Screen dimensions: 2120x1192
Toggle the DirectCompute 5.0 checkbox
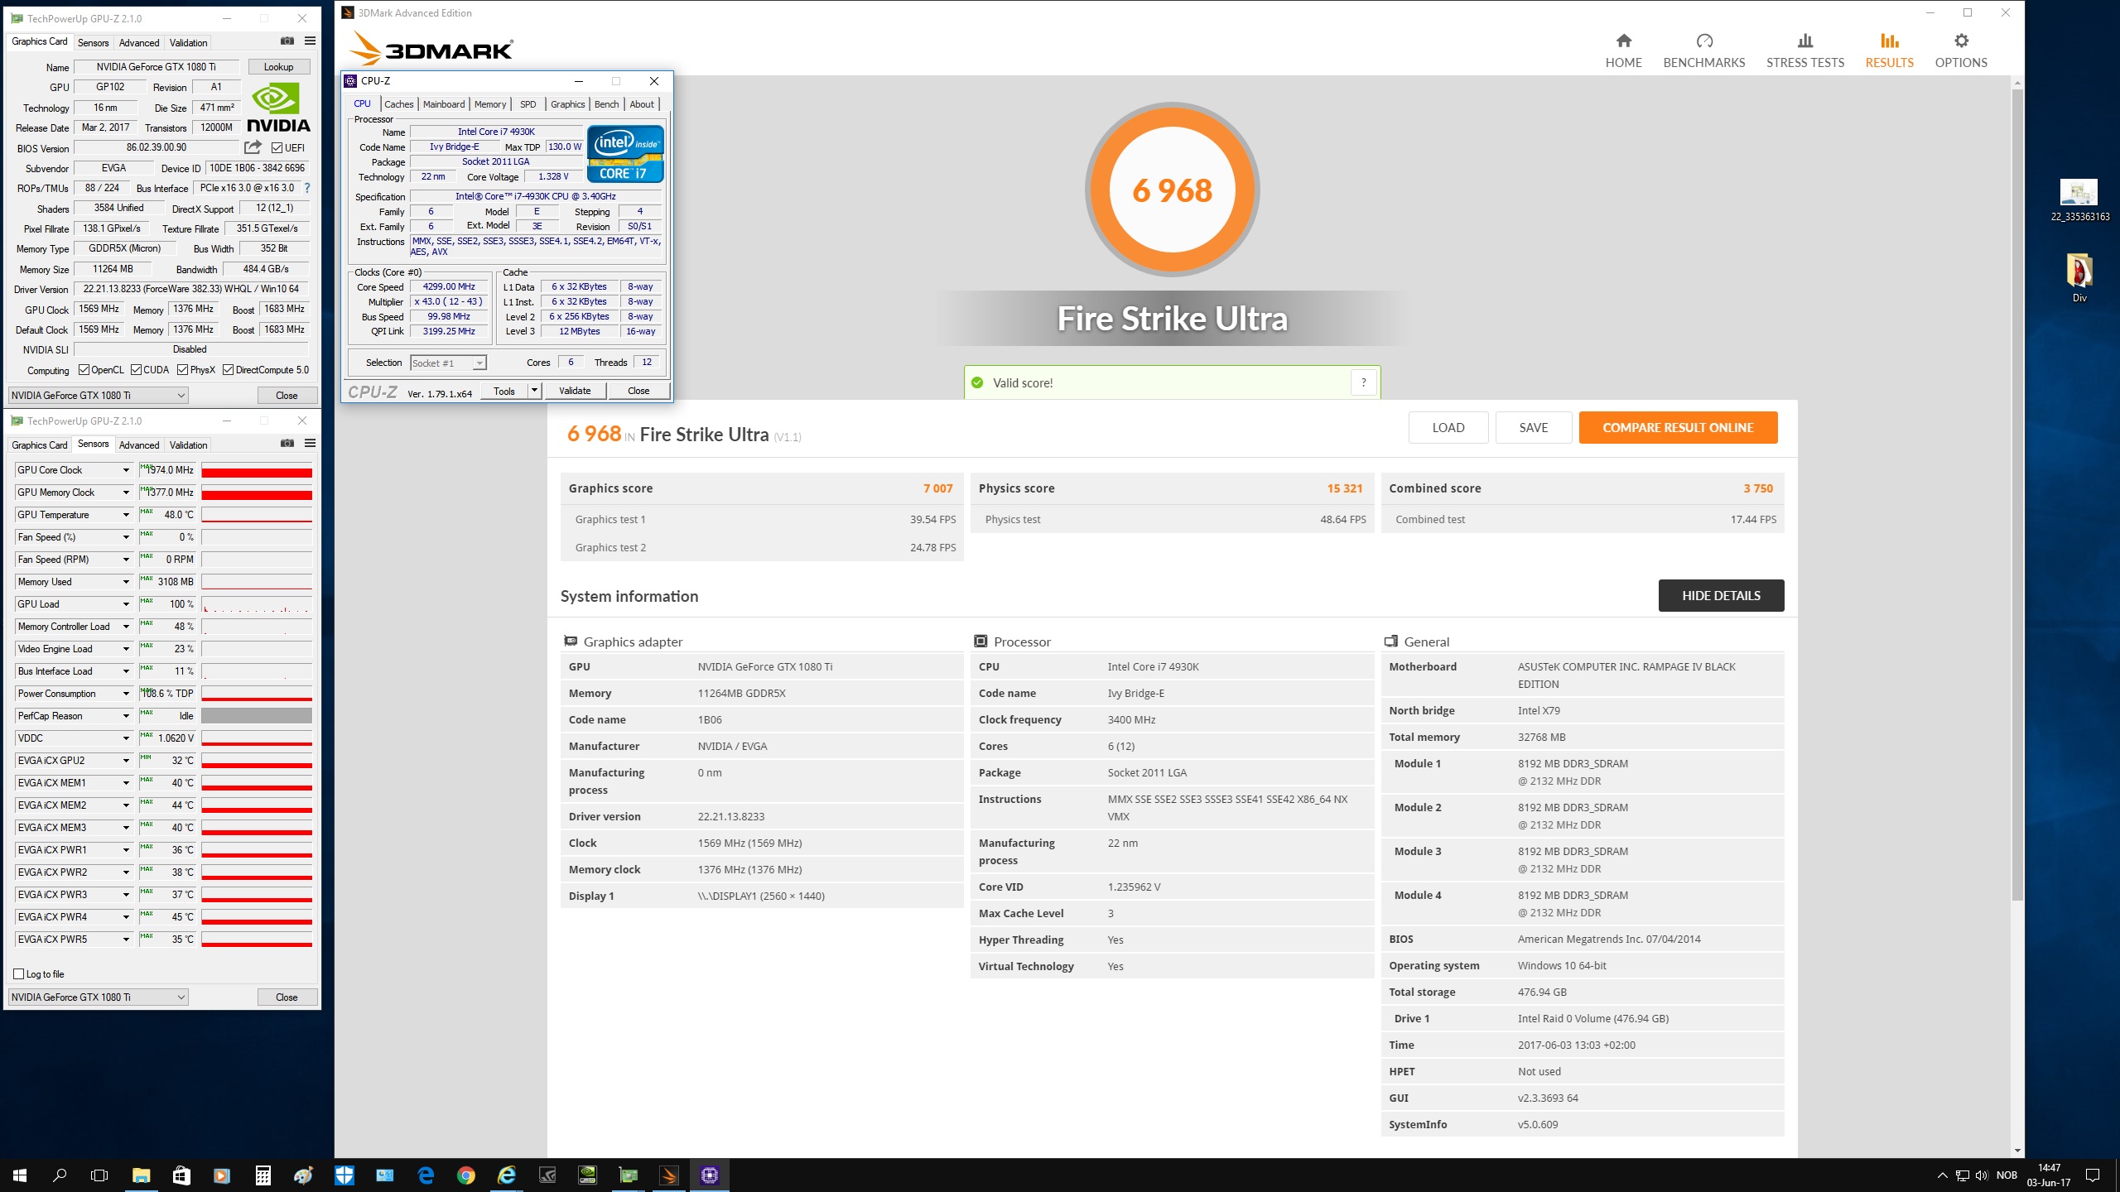coord(229,370)
